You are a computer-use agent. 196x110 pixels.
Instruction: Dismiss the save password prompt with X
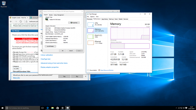(x=86, y=76)
